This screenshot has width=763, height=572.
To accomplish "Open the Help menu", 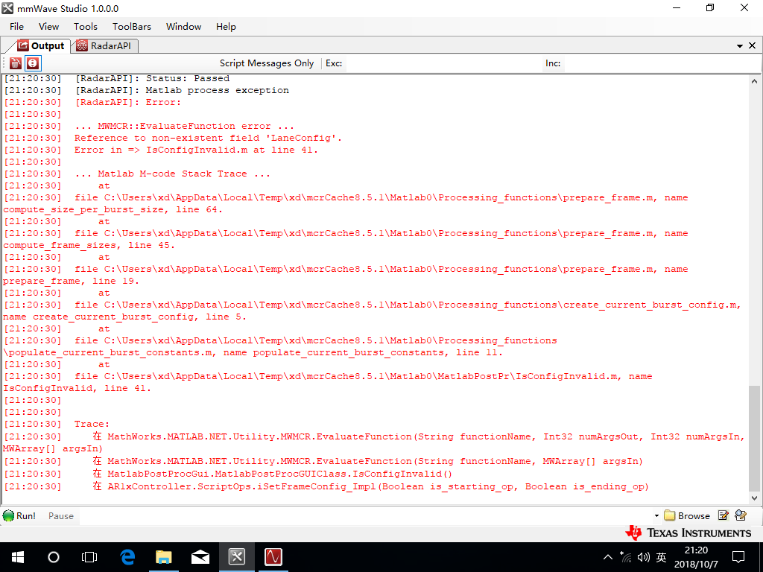I will pos(226,27).
